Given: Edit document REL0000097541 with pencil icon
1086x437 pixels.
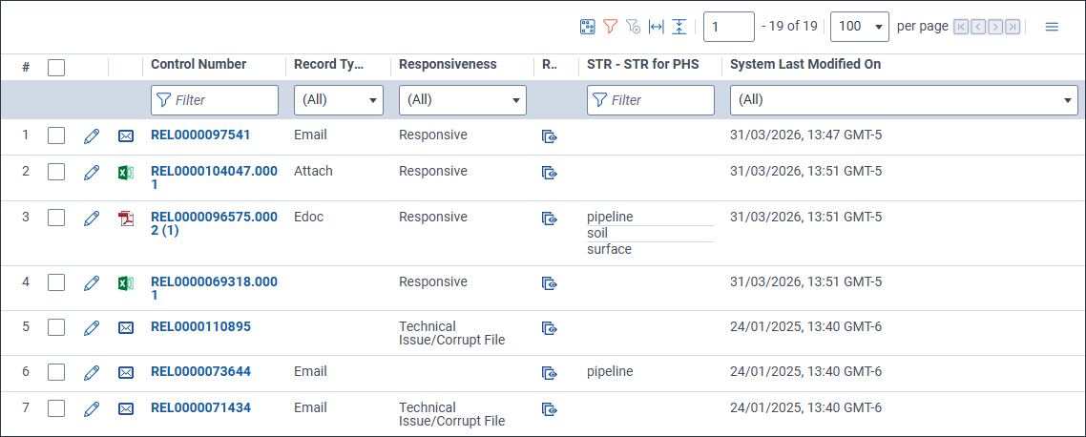Looking at the screenshot, I should pyautogui.click(x=92, y=136).
